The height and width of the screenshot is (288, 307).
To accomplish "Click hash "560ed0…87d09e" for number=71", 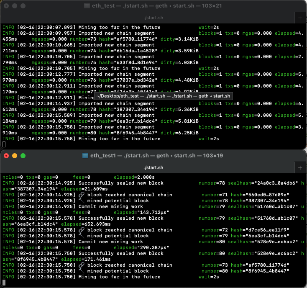I will point(260,195).
